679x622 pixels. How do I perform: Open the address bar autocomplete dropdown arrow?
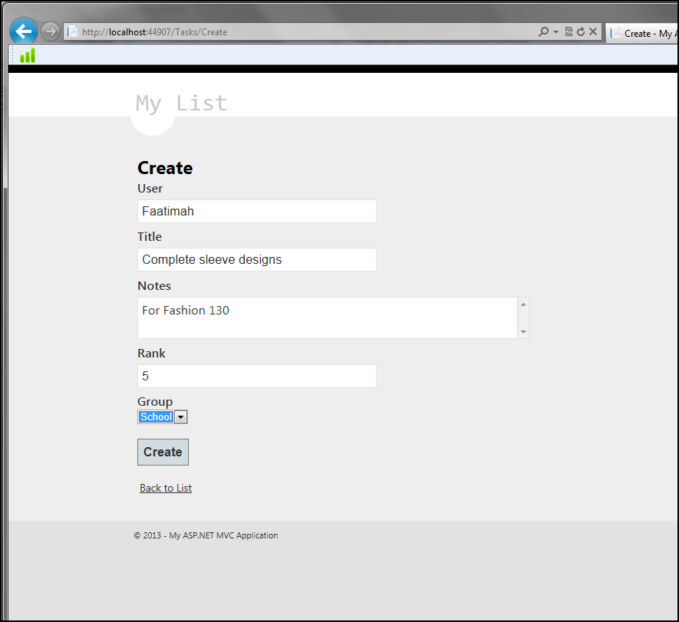[x=555, y=32]
